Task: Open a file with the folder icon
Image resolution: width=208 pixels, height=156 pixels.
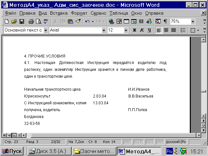Action: (14, 21)
